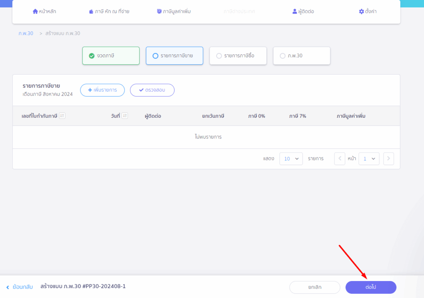The image size is (424, 298).
Task: Open the page number dropdown showing 1
Action: click(369, 159)
